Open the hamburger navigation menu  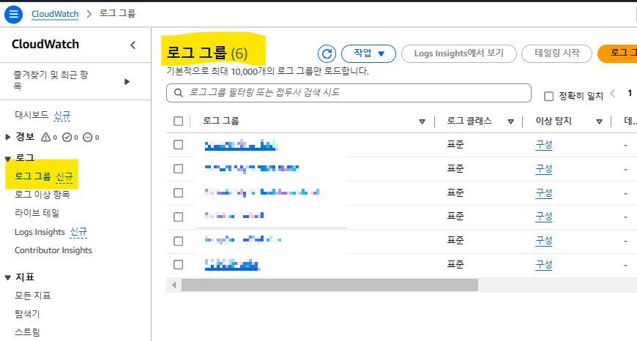coord(13,14)
